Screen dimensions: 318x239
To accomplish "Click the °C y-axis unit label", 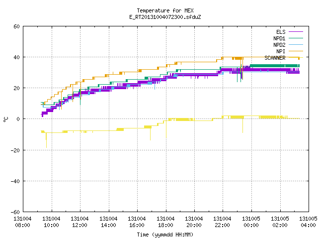I will [x=6, y=119].
